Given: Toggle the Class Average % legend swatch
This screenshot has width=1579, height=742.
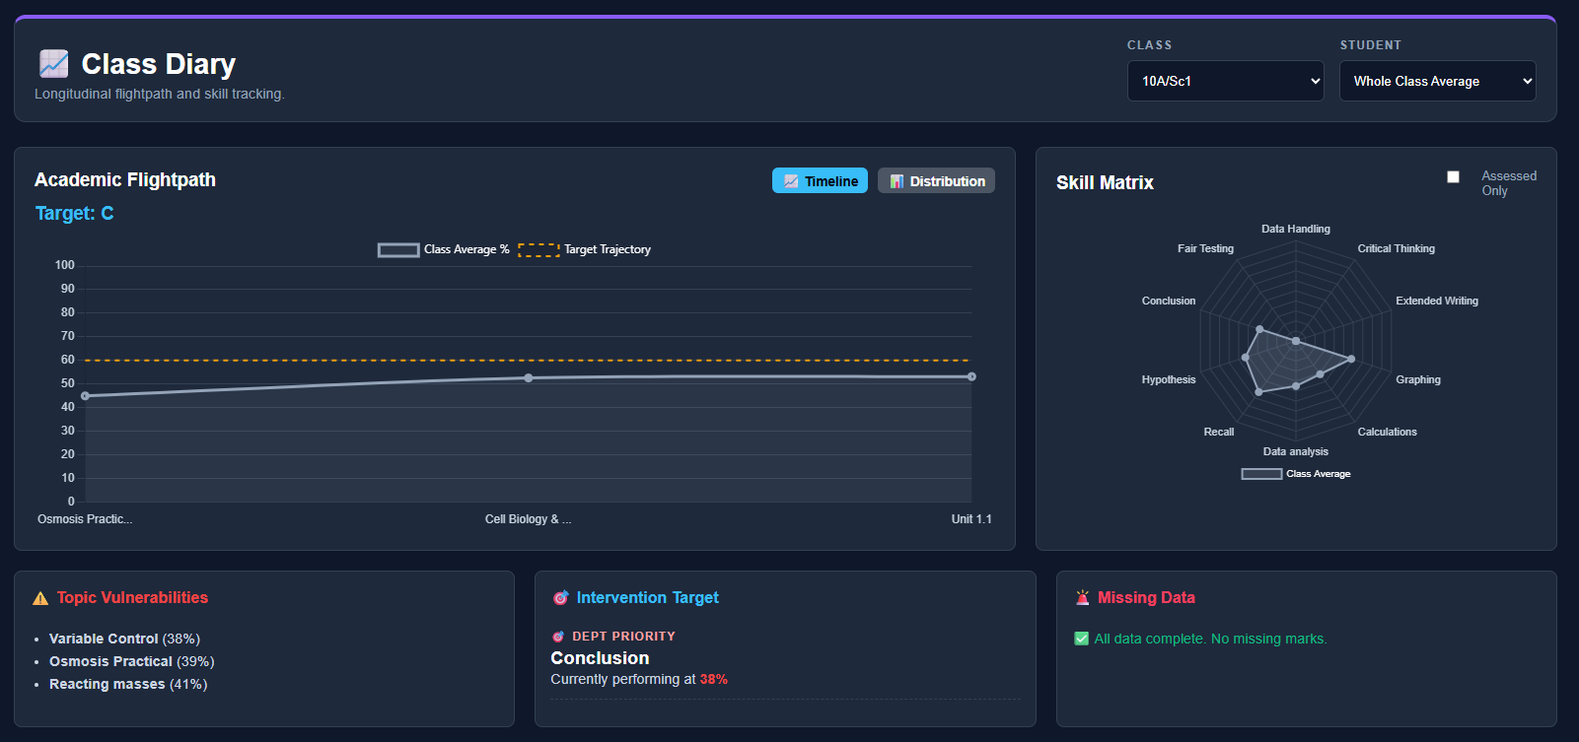Looking at the screenshot, I should click(x=398, y=250).
